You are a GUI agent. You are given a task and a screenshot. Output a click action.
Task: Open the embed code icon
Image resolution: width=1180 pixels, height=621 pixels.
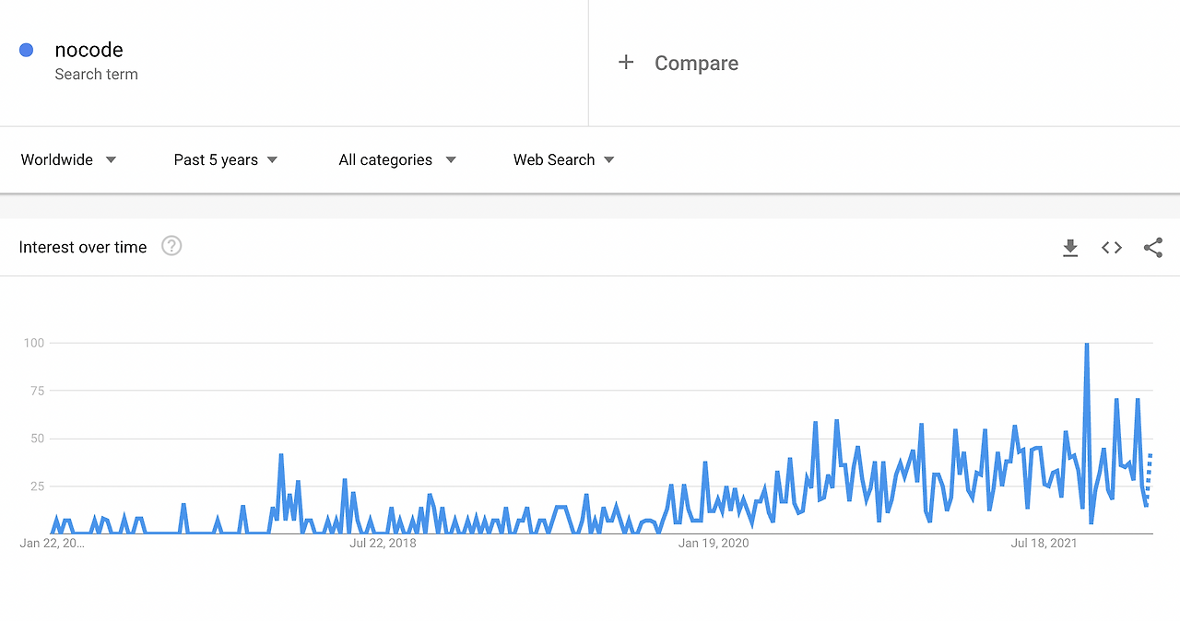[1112, 248]
